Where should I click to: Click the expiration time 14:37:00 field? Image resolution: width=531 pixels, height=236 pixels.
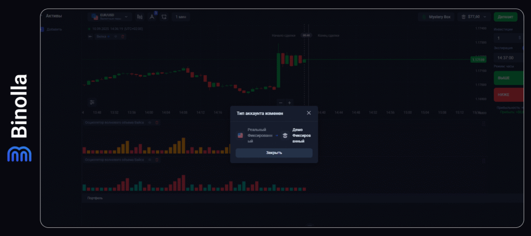[507, 57]
